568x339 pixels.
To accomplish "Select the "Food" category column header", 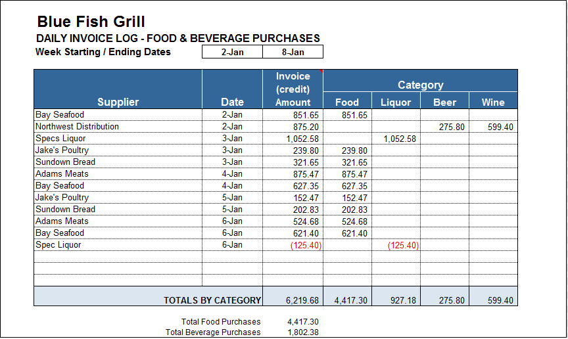I will tap(347, 102).
